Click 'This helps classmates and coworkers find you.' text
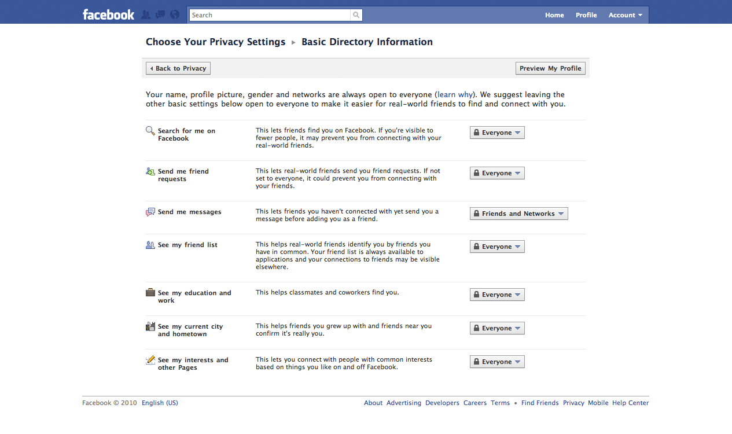This screenshot has height=434, width=732. [x=328, y=292]
